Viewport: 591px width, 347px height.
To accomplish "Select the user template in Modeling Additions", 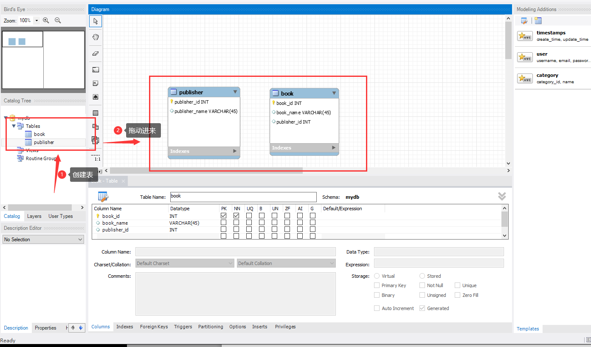I will pos(552,56).
